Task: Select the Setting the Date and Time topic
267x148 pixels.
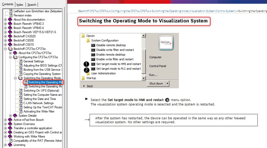Action: 40,99
